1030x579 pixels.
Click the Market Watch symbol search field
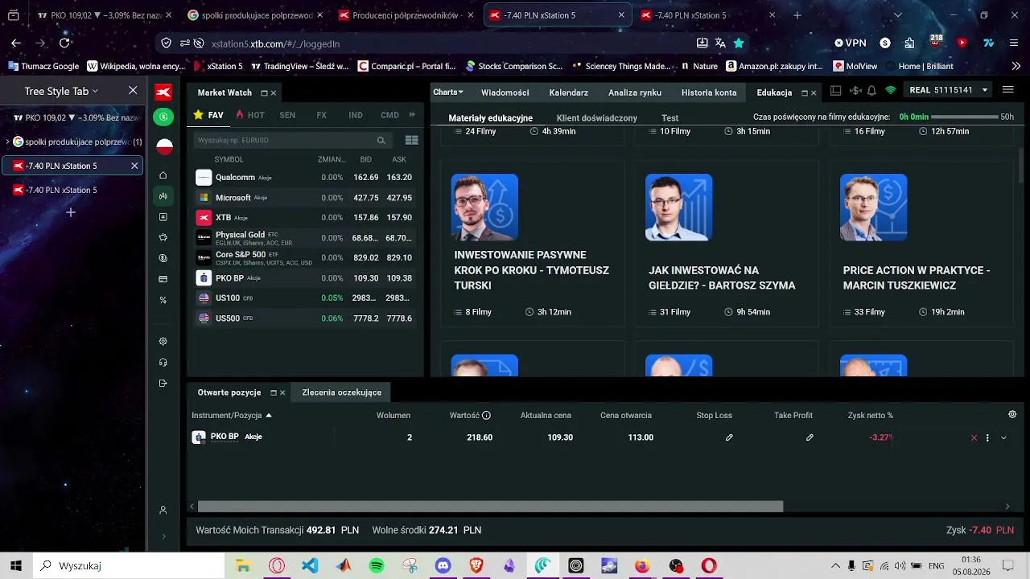tap(293, 141)
